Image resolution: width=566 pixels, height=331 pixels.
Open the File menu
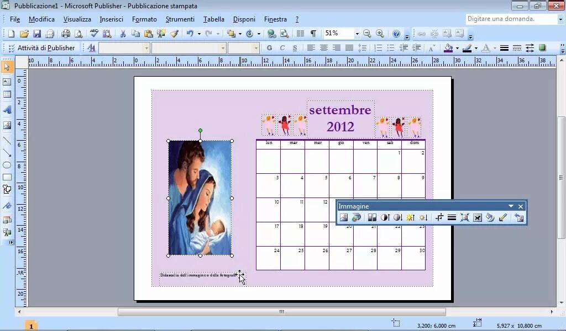[x=15, y=19]
